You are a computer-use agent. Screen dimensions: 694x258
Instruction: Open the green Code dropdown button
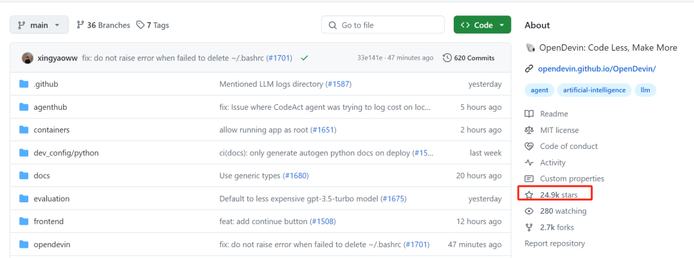pyautogui.click(x=482, y=25)
